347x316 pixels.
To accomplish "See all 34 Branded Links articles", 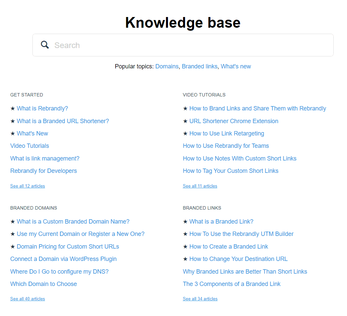I will click(200, 299).
